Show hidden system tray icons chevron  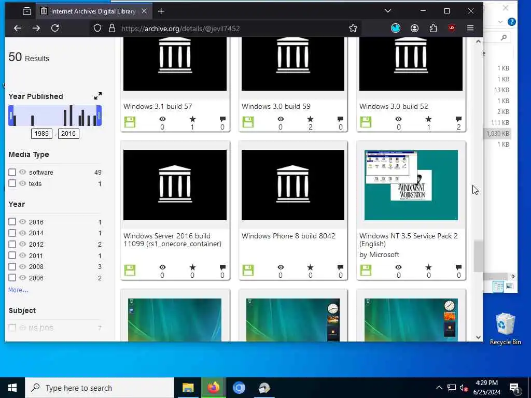click(439, 388)
